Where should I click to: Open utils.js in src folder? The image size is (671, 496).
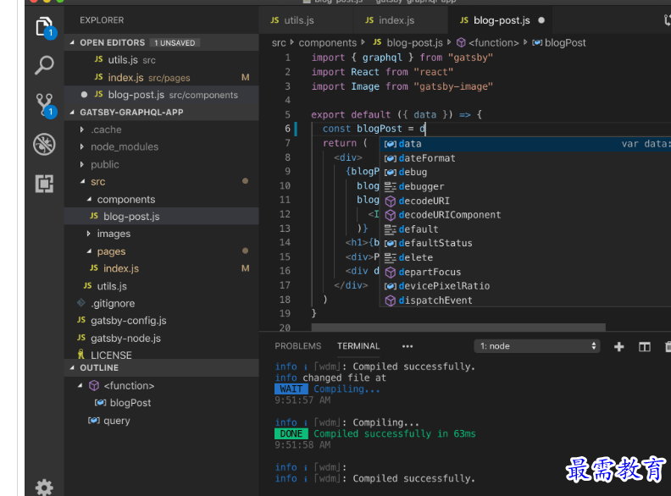[162, 286]
